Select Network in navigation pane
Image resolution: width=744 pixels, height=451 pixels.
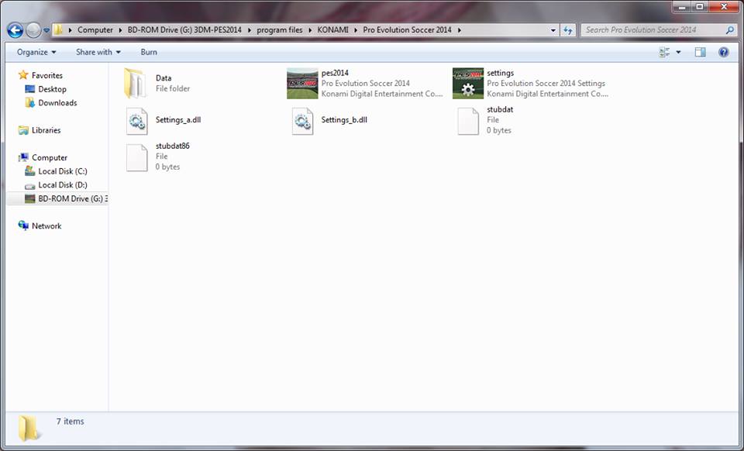[x=46, y=226]
